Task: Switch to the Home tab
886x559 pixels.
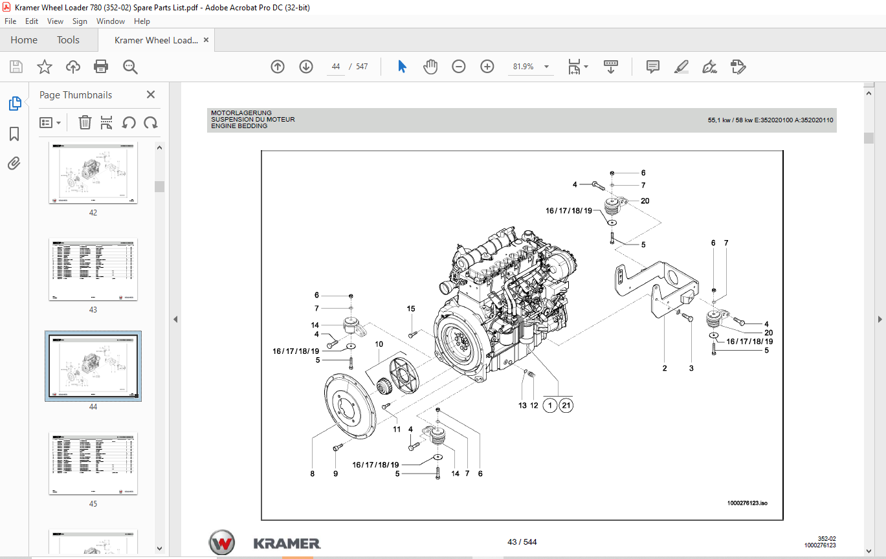Action: 24,40
